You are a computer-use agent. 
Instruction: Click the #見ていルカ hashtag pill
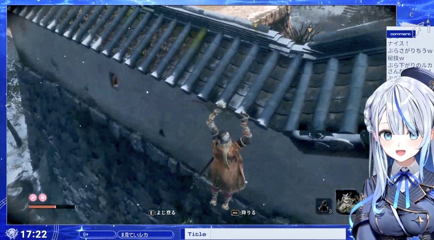click(145, 234)
